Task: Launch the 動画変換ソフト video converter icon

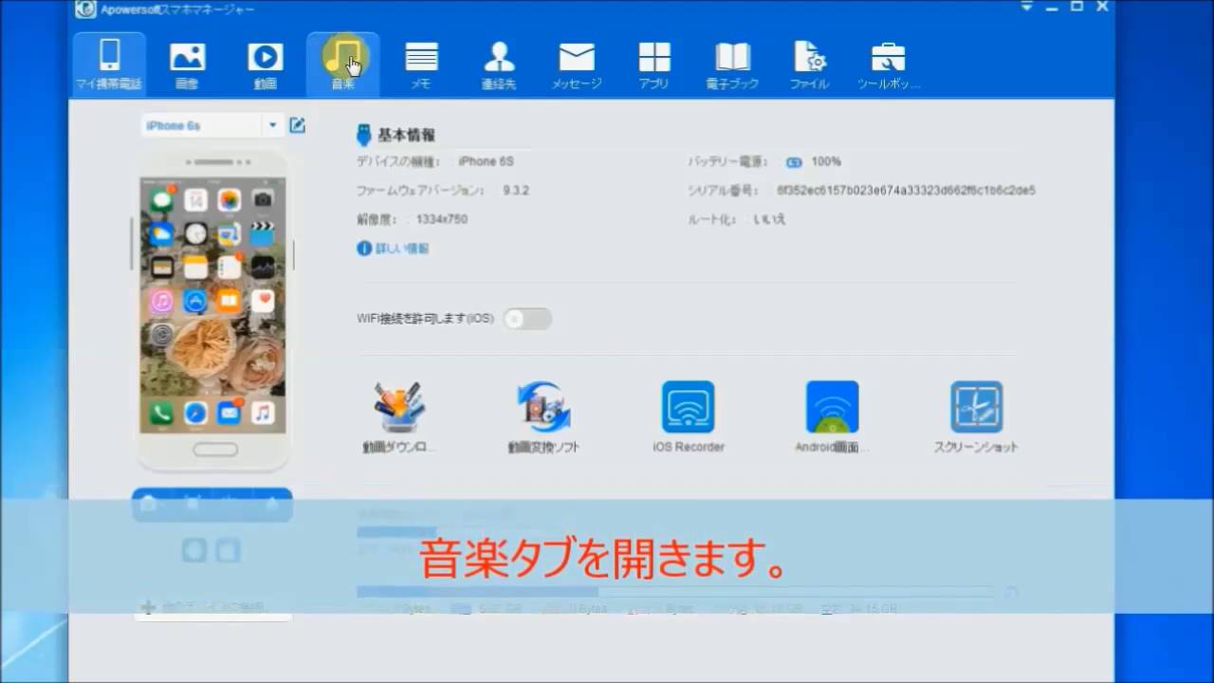Action: pyautogui.click(x=543, y=408)
